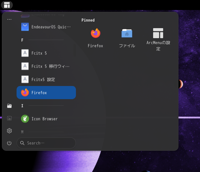The width and height of the screenshot is (200, 172).
Task: Open the pictures sidebar shortcut
Action: point(9,118)
